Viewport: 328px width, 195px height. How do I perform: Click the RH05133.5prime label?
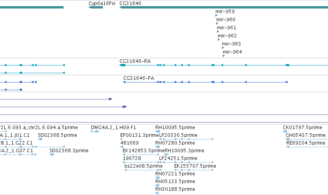[x=175, y=182]
